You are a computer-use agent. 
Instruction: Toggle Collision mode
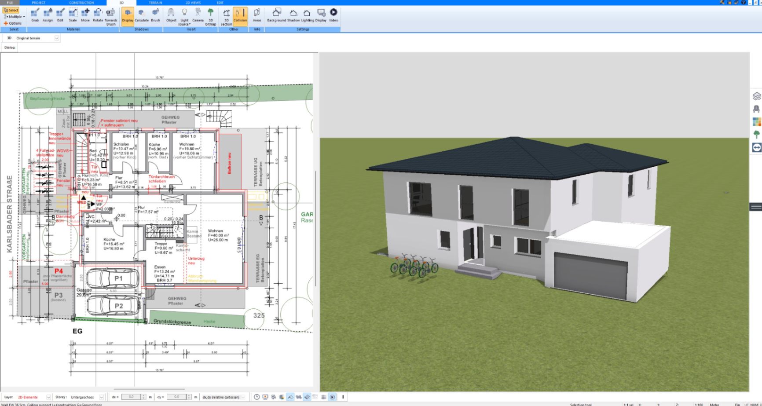(x=240, y=16)
